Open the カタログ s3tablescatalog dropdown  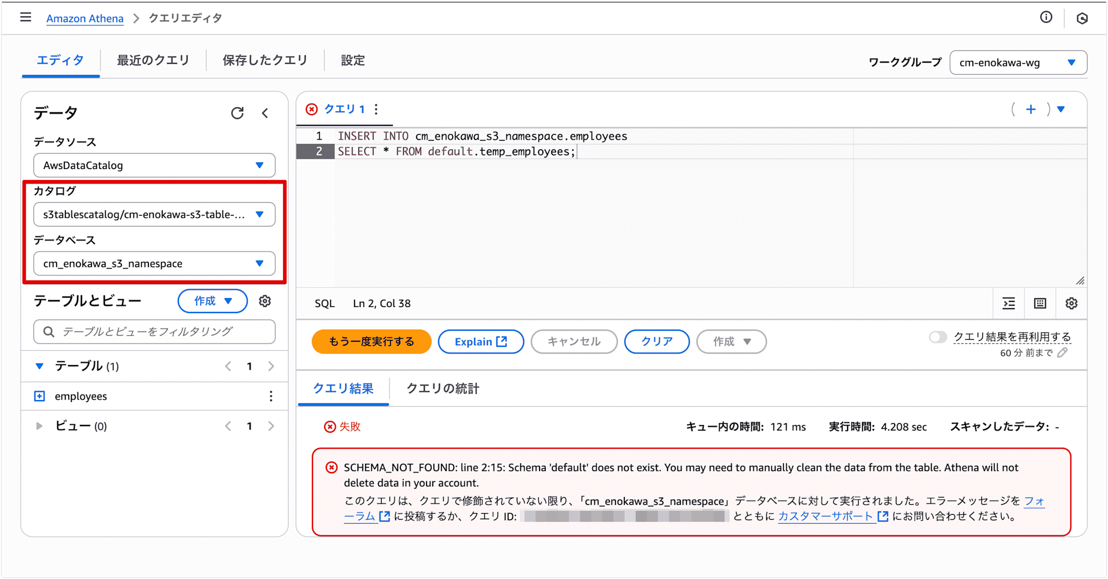coord(154,214)
